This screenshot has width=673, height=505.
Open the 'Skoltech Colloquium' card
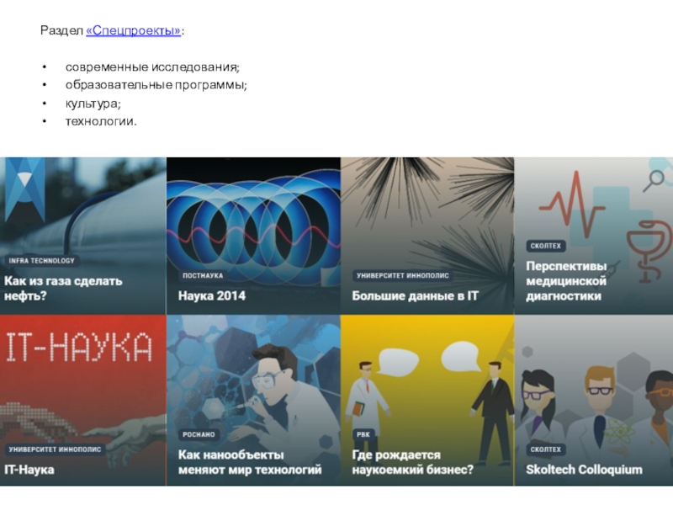594,401
